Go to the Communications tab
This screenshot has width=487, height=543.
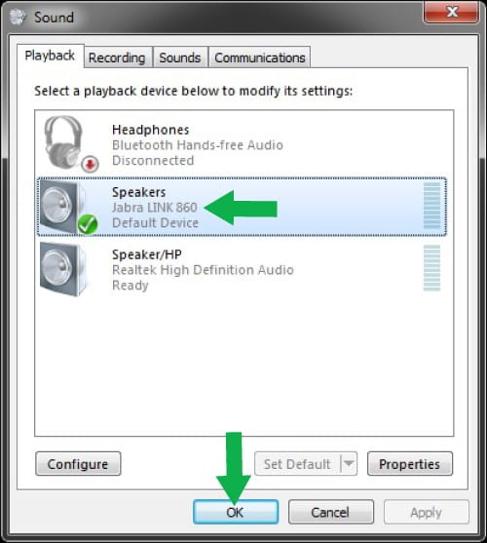[x=259, y=58]
